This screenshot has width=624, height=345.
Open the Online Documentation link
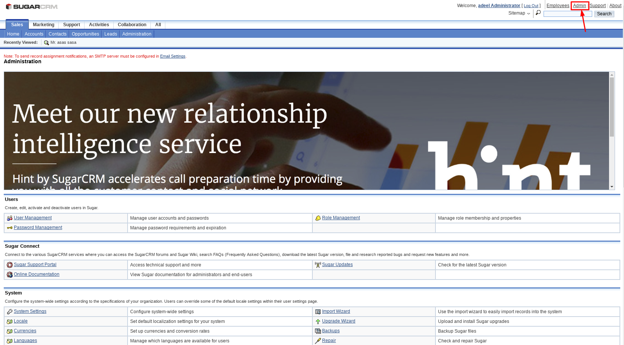37,274
